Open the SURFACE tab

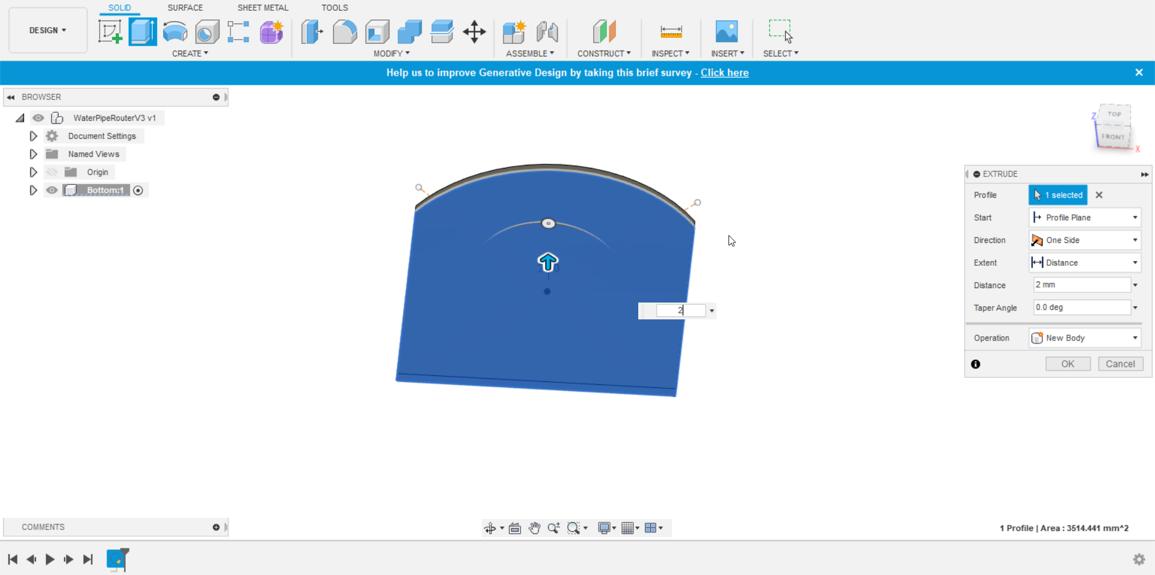185,8
